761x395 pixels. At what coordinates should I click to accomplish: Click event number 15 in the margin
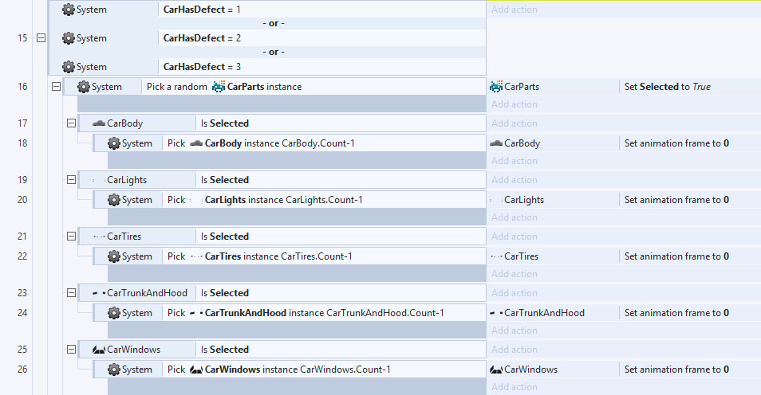click(22, 37)
